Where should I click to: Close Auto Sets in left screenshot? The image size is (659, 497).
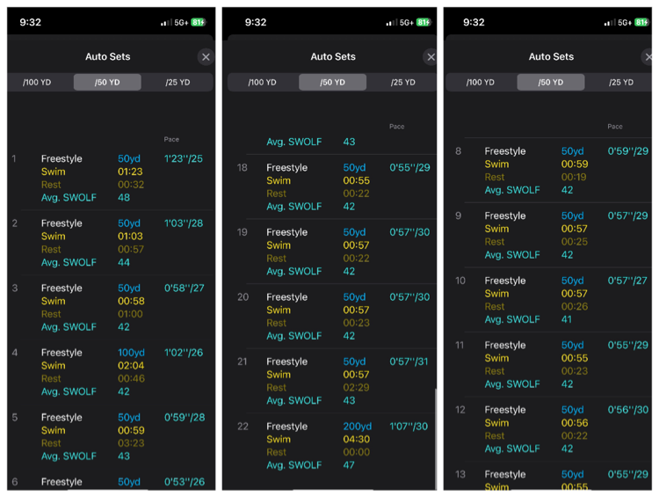[206, 57]
